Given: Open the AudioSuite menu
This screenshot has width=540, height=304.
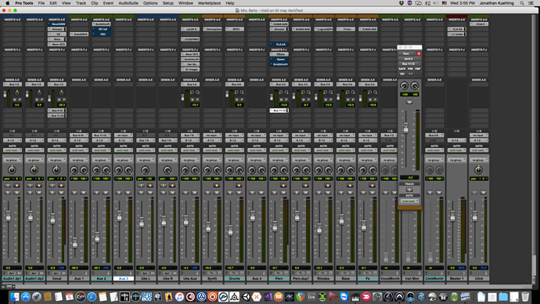Looking at the screenshot, I should (x=128, y=3).
